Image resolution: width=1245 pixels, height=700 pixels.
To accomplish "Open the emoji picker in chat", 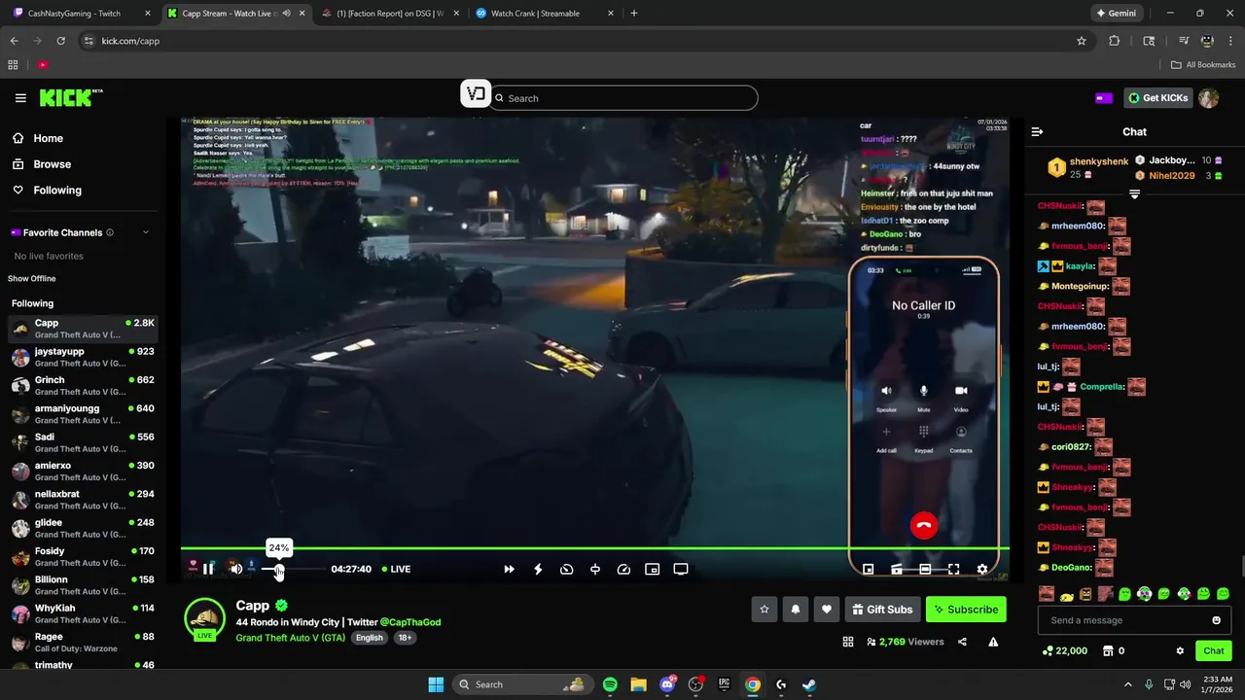I will pos(1216,620).
